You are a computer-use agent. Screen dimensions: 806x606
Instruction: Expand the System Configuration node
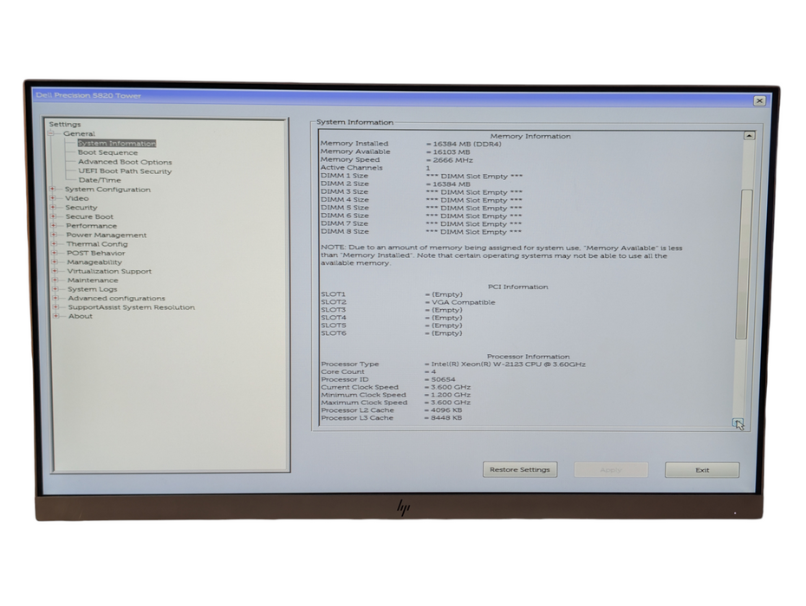coord(52,189)
